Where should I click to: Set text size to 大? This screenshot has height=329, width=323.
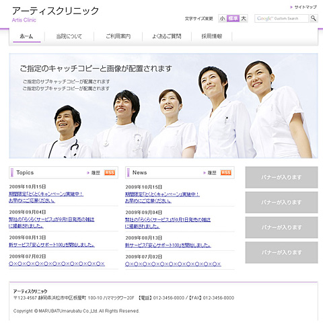coord(244,18)
